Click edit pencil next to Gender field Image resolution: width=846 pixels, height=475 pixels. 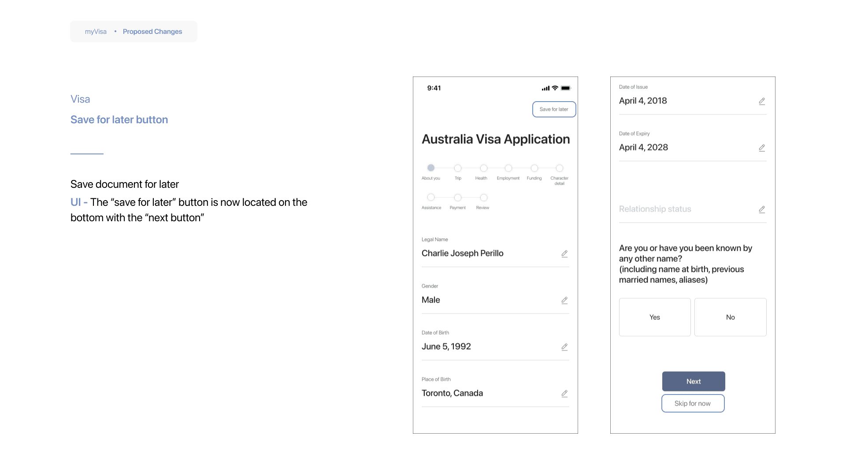pyautogui.click(x=564, y=300)
